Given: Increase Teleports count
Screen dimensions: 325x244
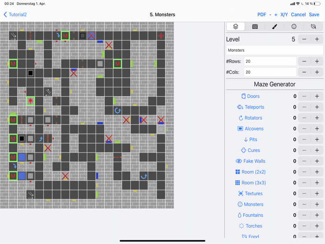Looking at the screenshot, I should [317, 107].
